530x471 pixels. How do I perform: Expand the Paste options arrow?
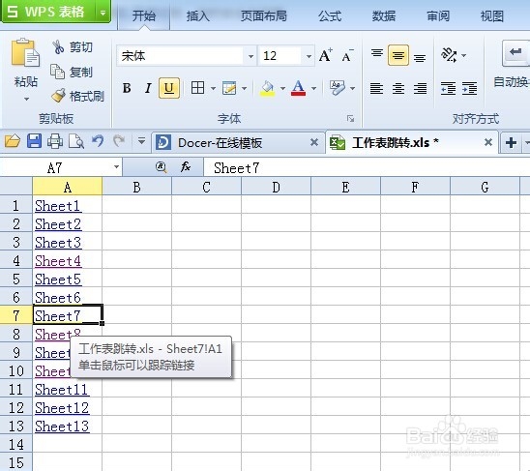pos(26,99)
